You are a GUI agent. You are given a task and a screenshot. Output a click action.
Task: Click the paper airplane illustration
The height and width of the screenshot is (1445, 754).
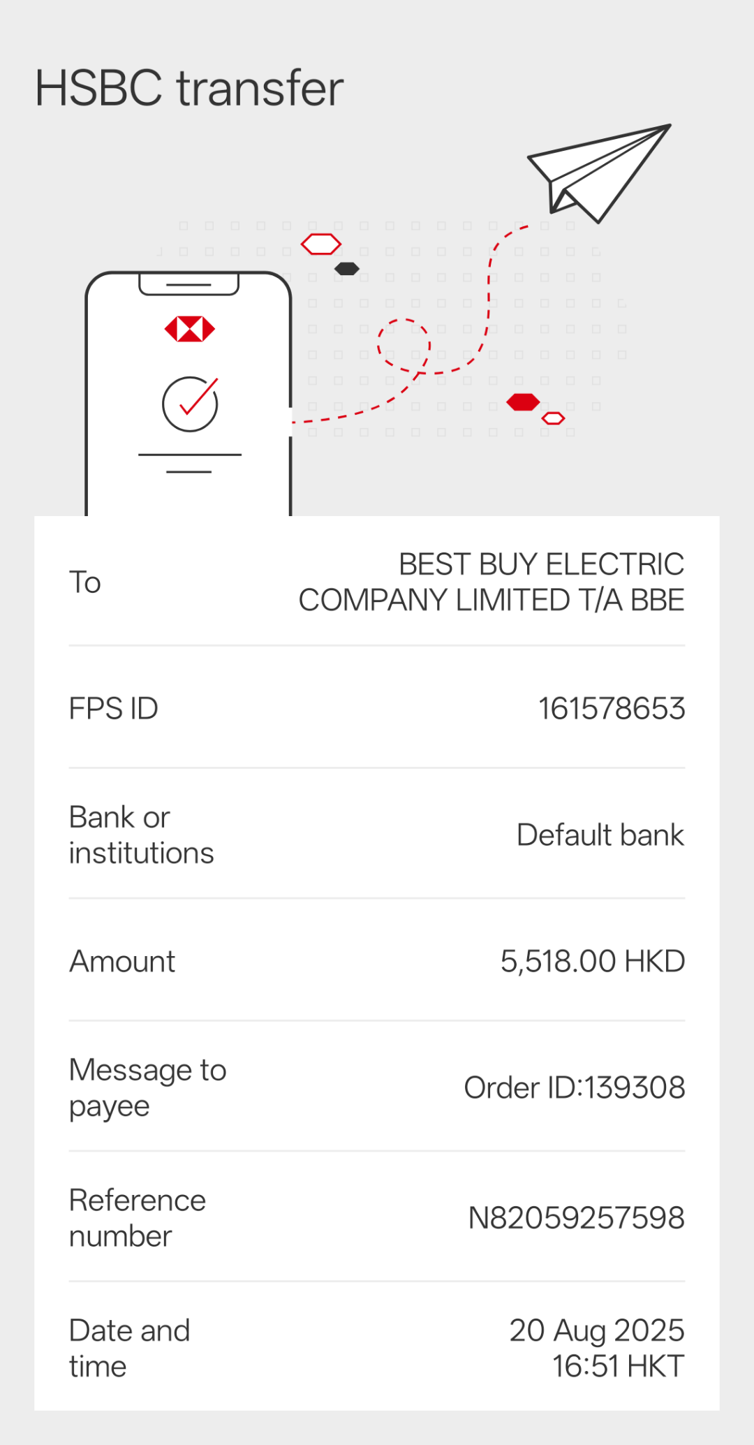pyautogui.click(x=598, y=171)
